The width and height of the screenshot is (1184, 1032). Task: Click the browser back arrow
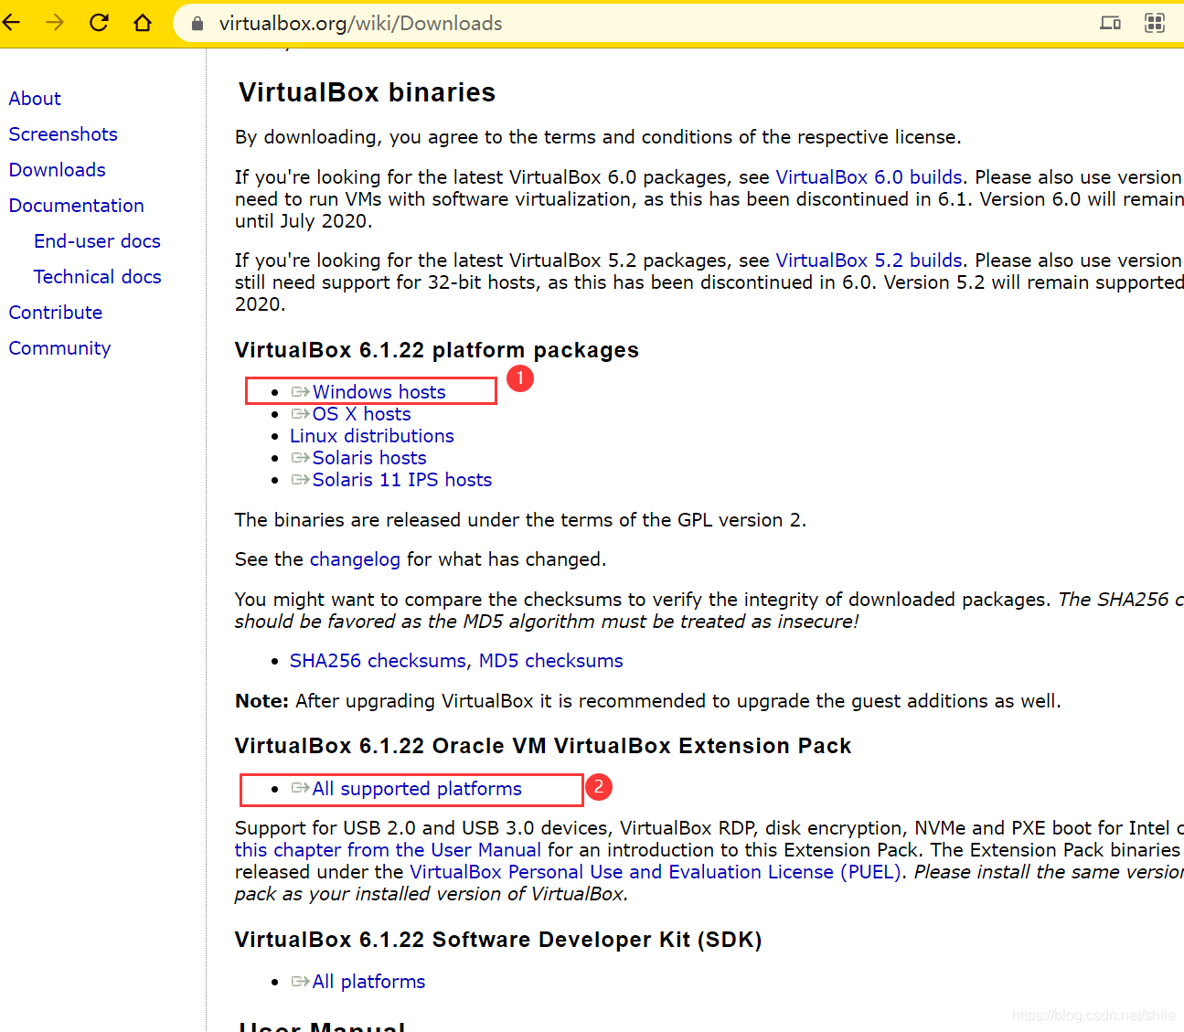(11, 22)
